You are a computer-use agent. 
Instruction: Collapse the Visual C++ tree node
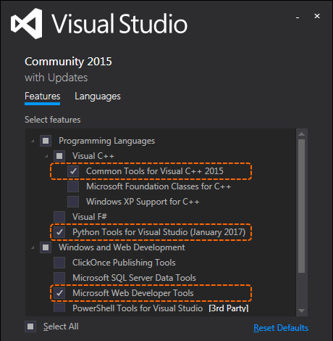(46, 156)
